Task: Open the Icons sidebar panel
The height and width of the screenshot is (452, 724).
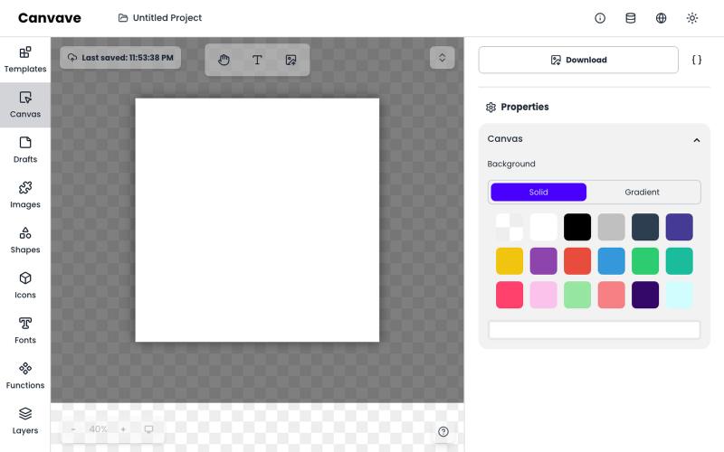Action: click(25, 286)
